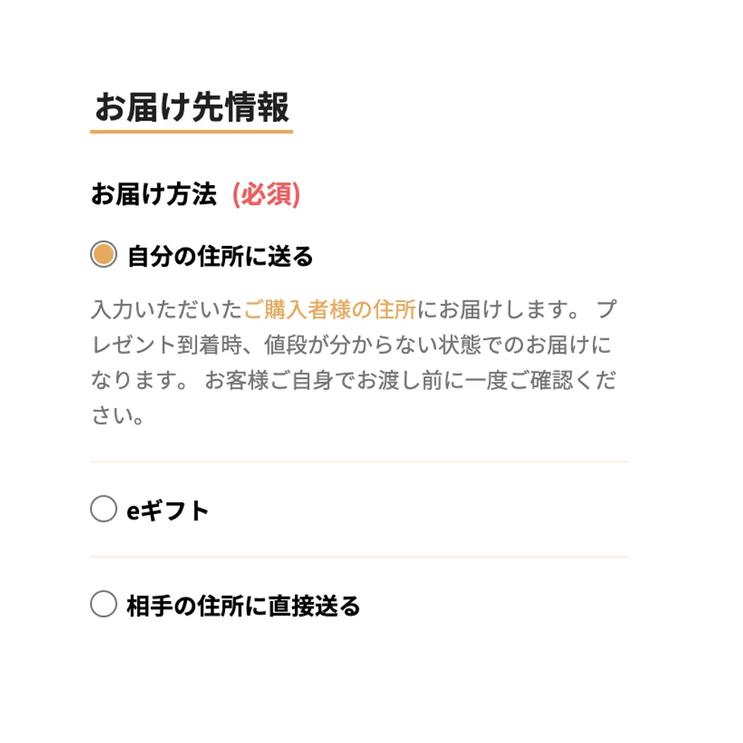
Task: Select the 自分の住所に送る radio button
Action: point(103,256)
